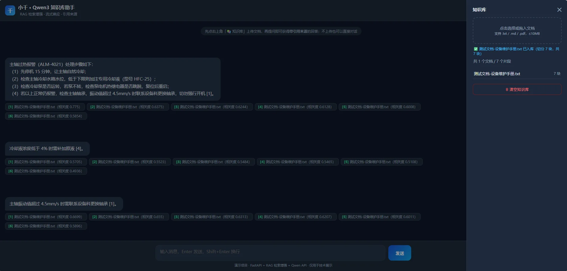Open citation [6] with relevance 0.4936
Screen dimensions: 567x271
tap(46, 171)
